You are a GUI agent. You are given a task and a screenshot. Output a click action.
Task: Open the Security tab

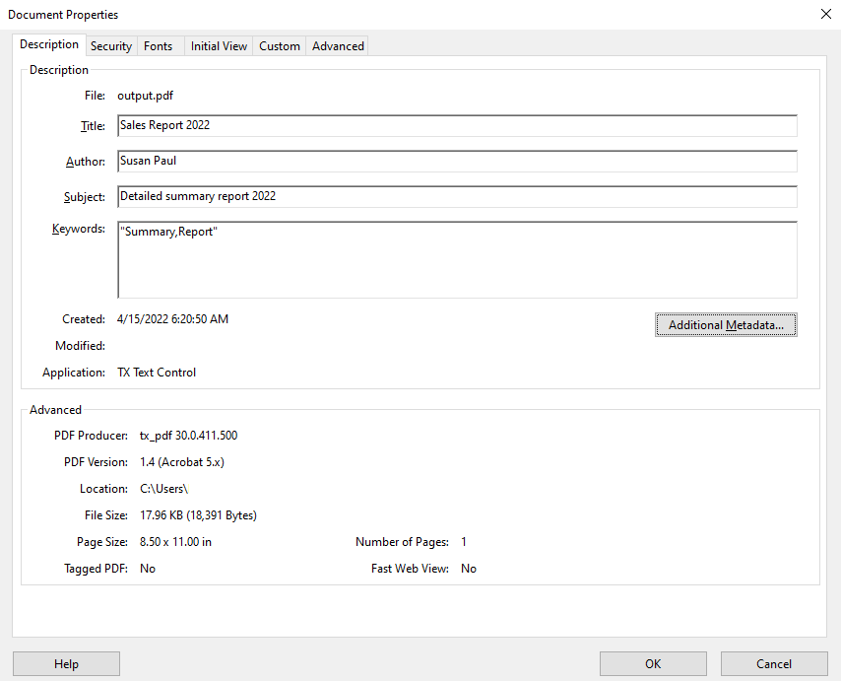pos(111,46)
